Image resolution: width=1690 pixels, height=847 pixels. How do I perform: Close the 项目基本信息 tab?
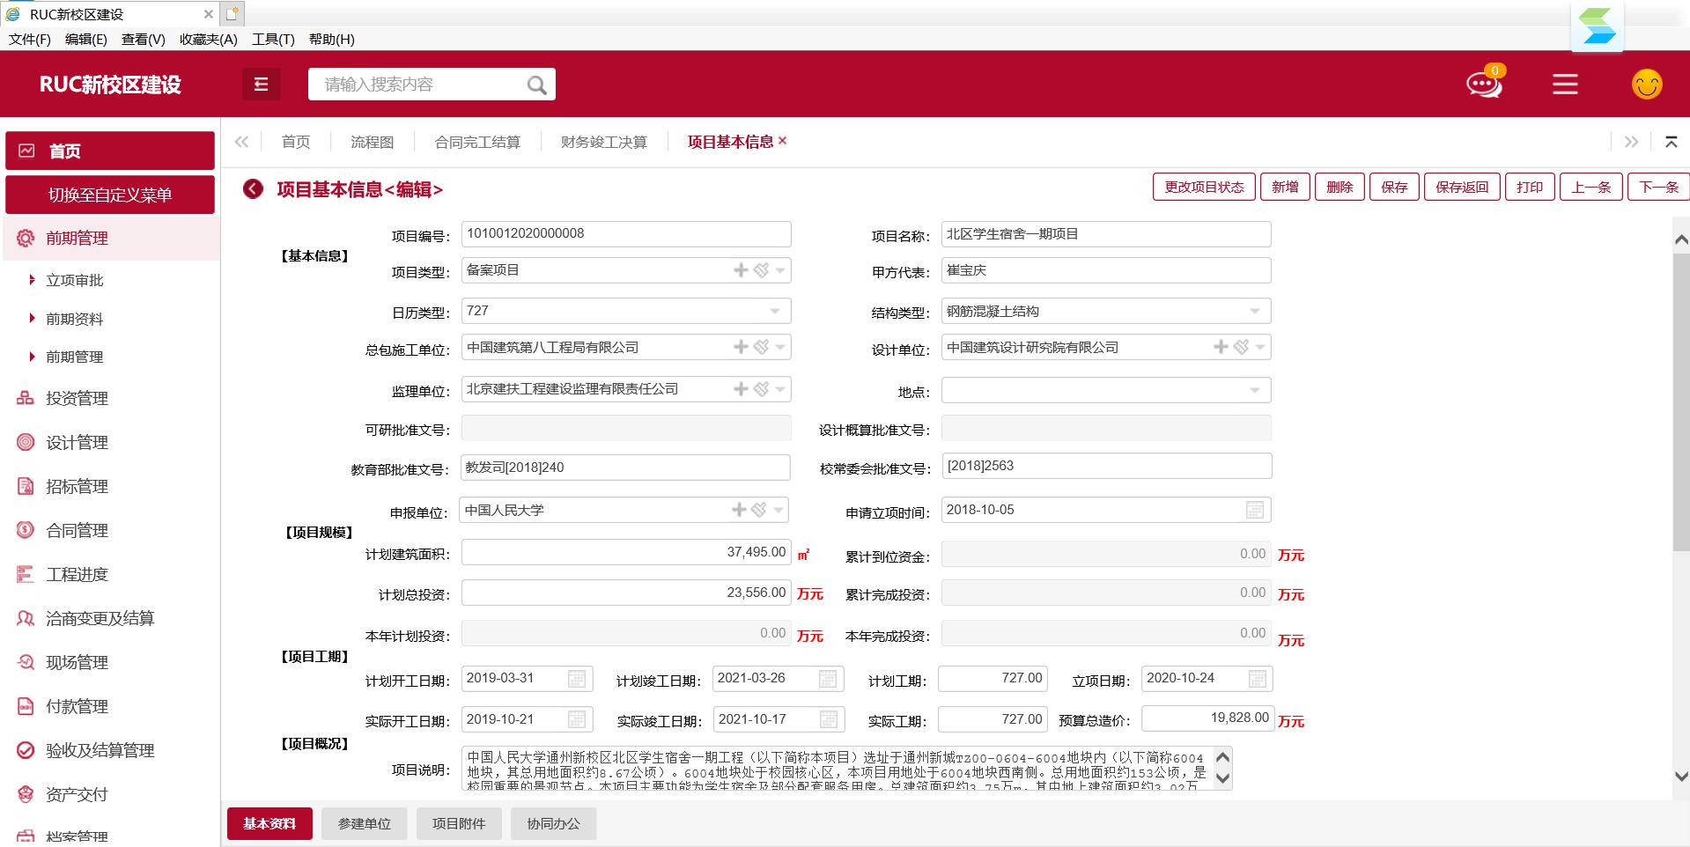pyautogui.click(x=783, y=141)
